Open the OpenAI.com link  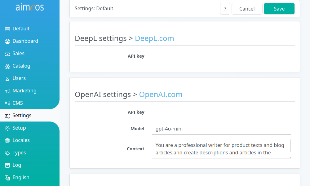point(161,95)
